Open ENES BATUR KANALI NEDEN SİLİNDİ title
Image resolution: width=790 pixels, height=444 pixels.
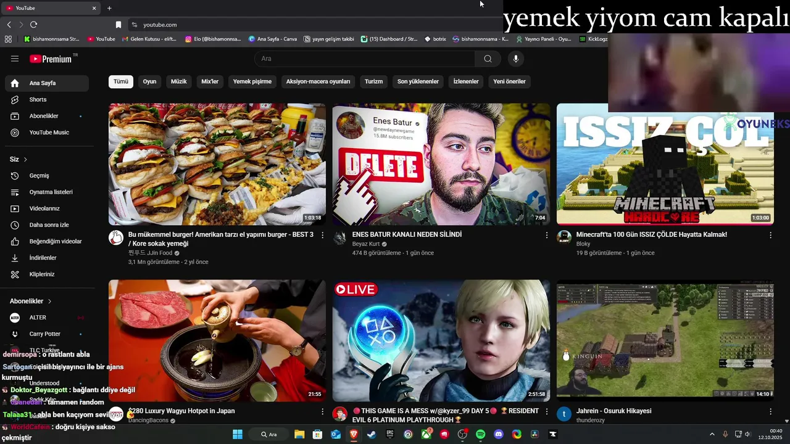point(407,235)
